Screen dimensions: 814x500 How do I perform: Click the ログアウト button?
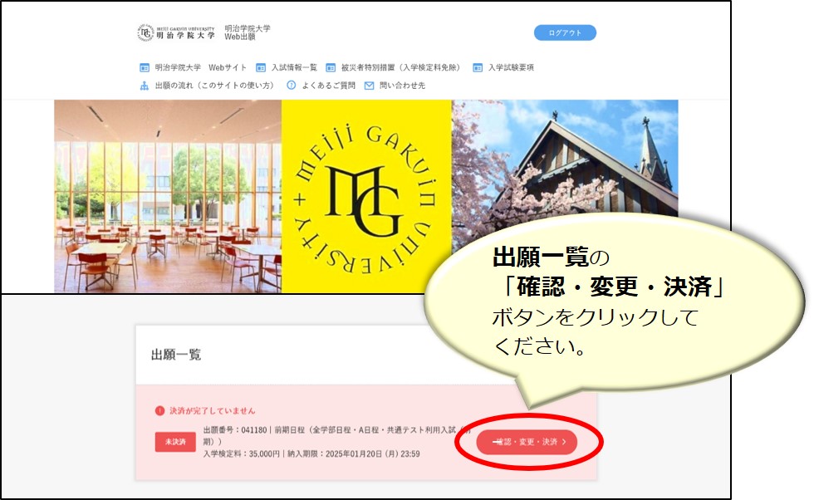(565, 32)
